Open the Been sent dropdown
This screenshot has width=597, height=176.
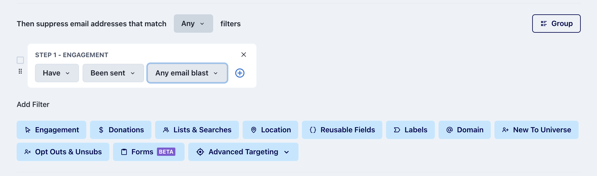113,73
